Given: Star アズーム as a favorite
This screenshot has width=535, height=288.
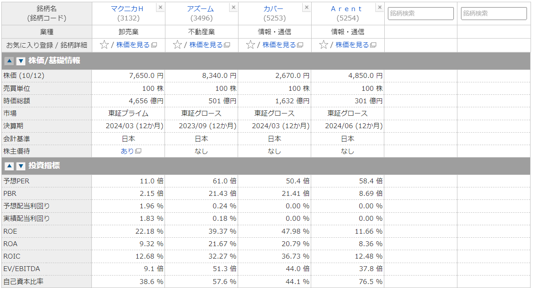Looking at the screenshot, I should [x=177, y=45].
